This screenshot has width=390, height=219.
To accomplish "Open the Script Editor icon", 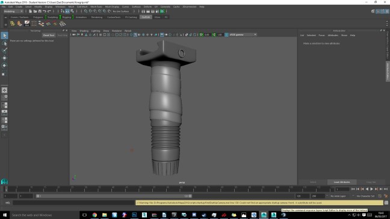I will [386, 203].
